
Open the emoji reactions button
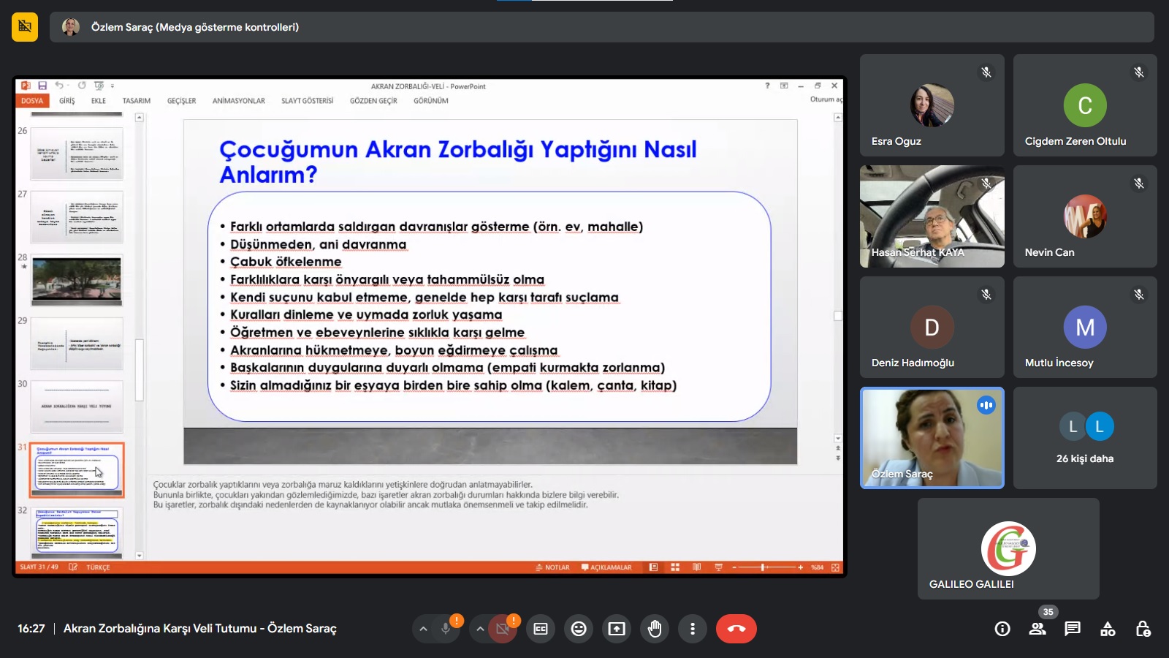pos(579,629)
